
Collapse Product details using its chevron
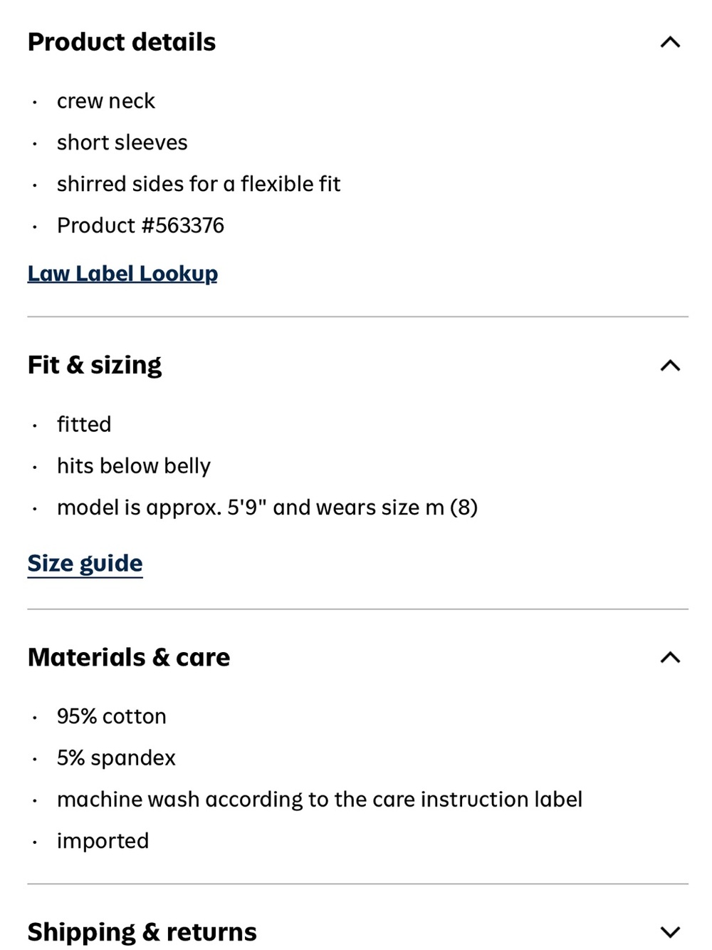[x=670, y=42]
